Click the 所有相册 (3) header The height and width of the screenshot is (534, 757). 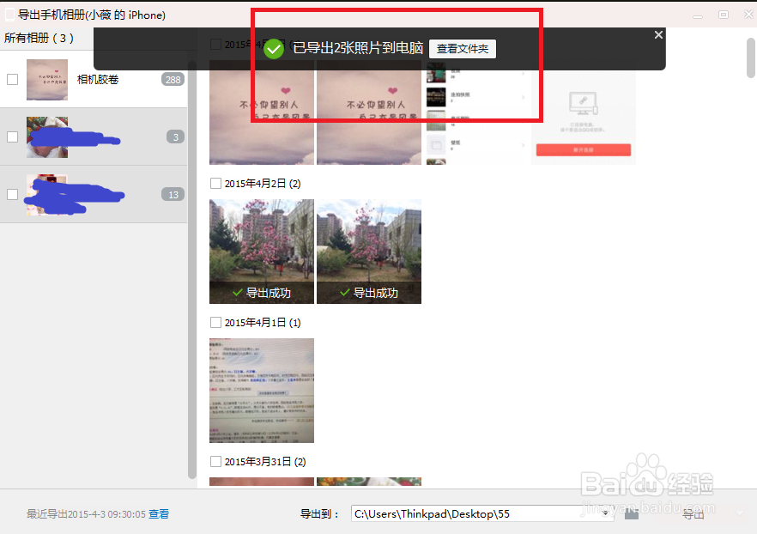(39, 38)
